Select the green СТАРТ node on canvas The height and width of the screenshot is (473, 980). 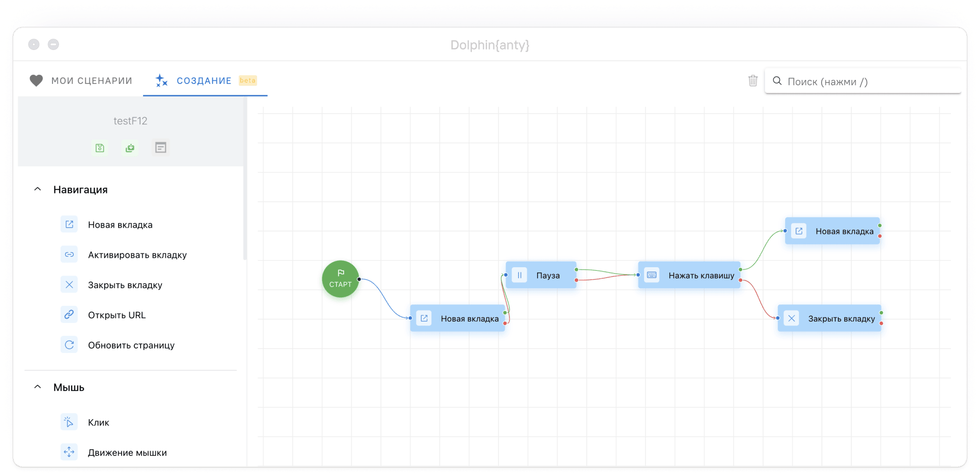point(340,279)
